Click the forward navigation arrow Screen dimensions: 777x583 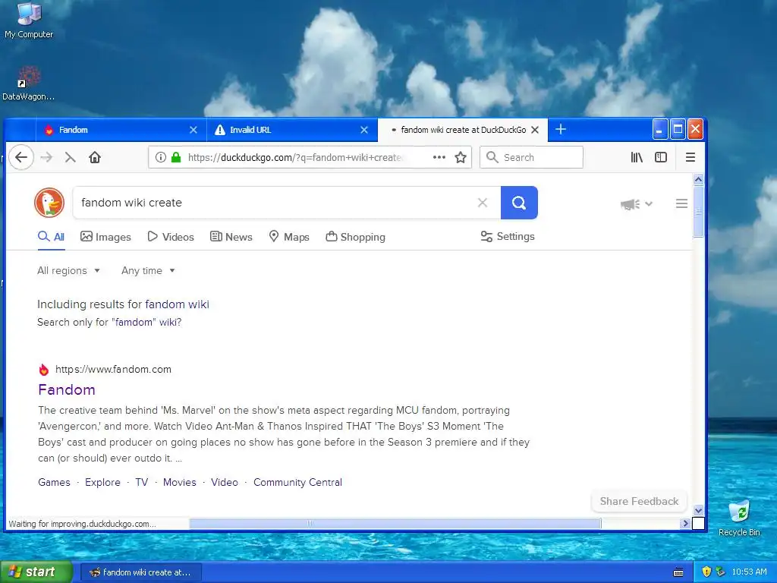point(46,158)
